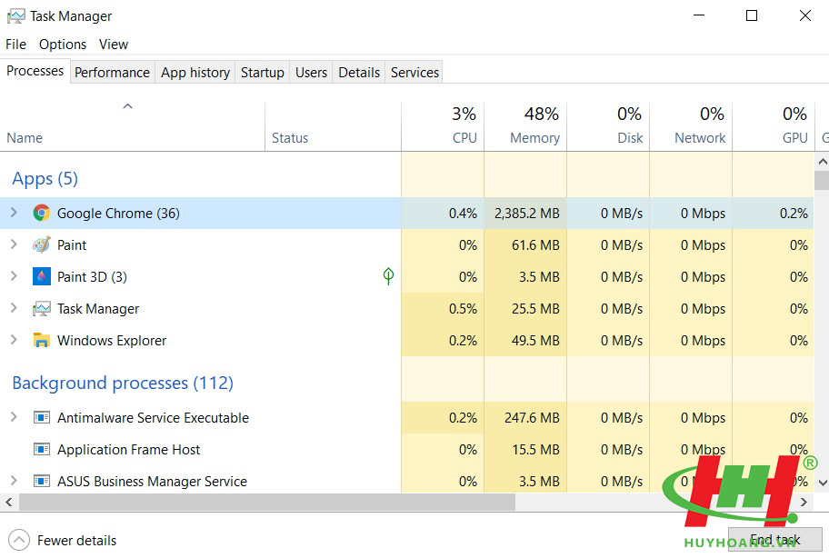This screenshot has height=558, width=829.
Task: Sort processes by CPU column
Action: (443, 127)
